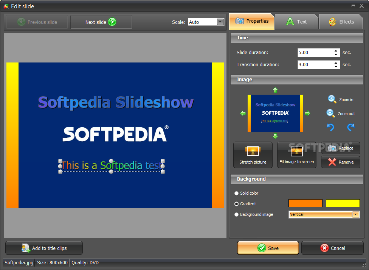Click Fit image to screen
The height and width of the screenshot is (270, 369).
pyautogui.click(x=296, y=155)
